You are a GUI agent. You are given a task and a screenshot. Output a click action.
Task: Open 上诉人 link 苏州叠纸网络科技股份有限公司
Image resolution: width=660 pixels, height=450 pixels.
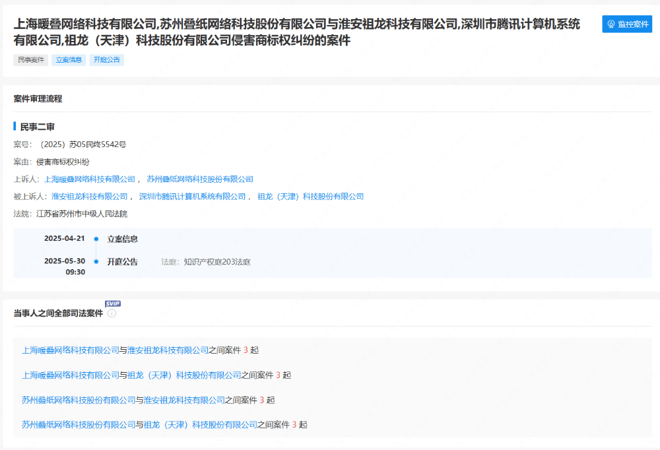point(199,179)
